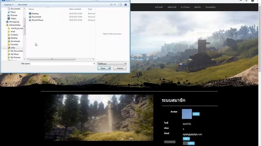Expand the view options arrow beside view icon
The height and width of the screenshot is (146, 261).
pos(115,4)
